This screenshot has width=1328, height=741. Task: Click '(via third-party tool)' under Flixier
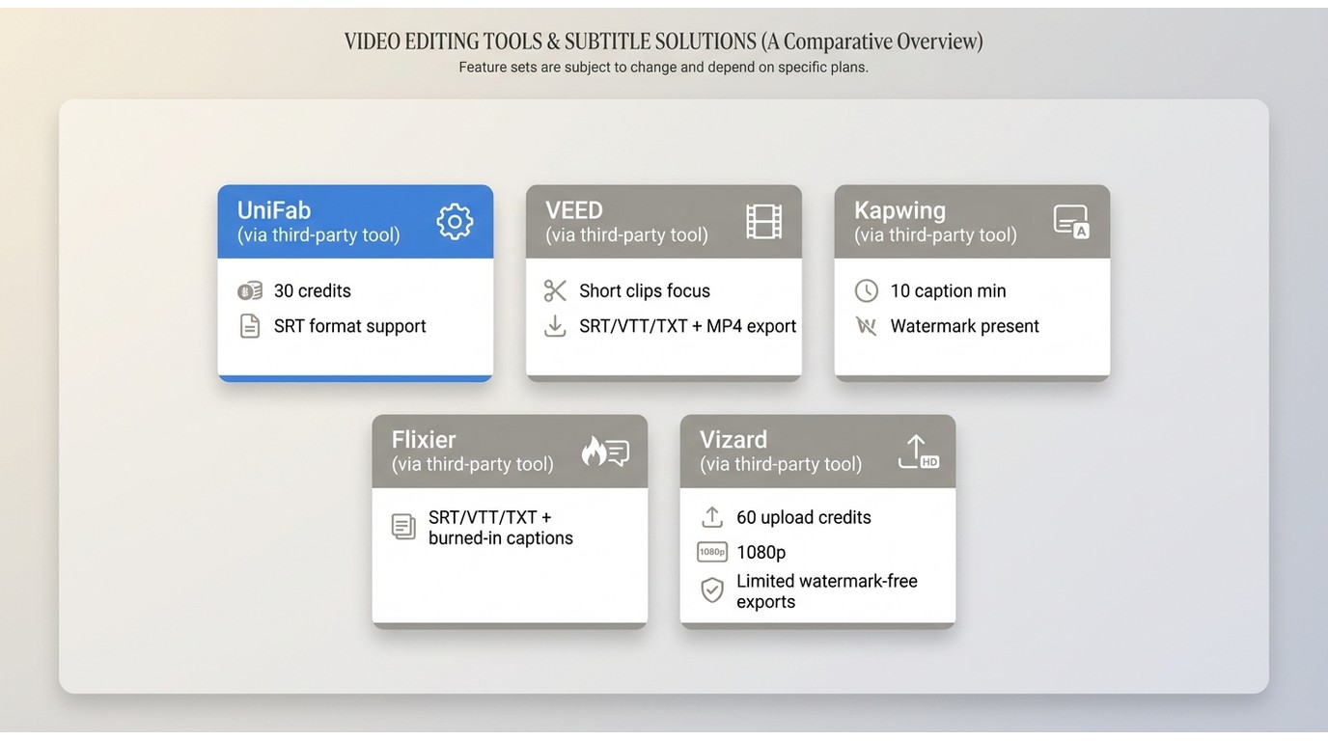[473, 464]
